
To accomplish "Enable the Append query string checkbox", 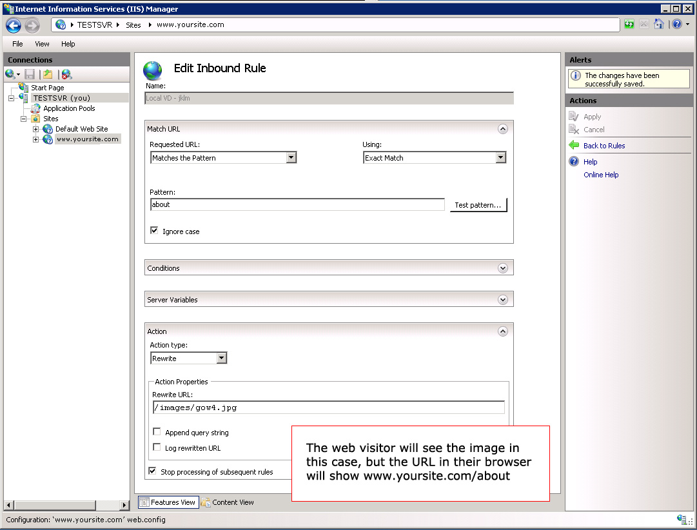I will [x=157, y=431].
